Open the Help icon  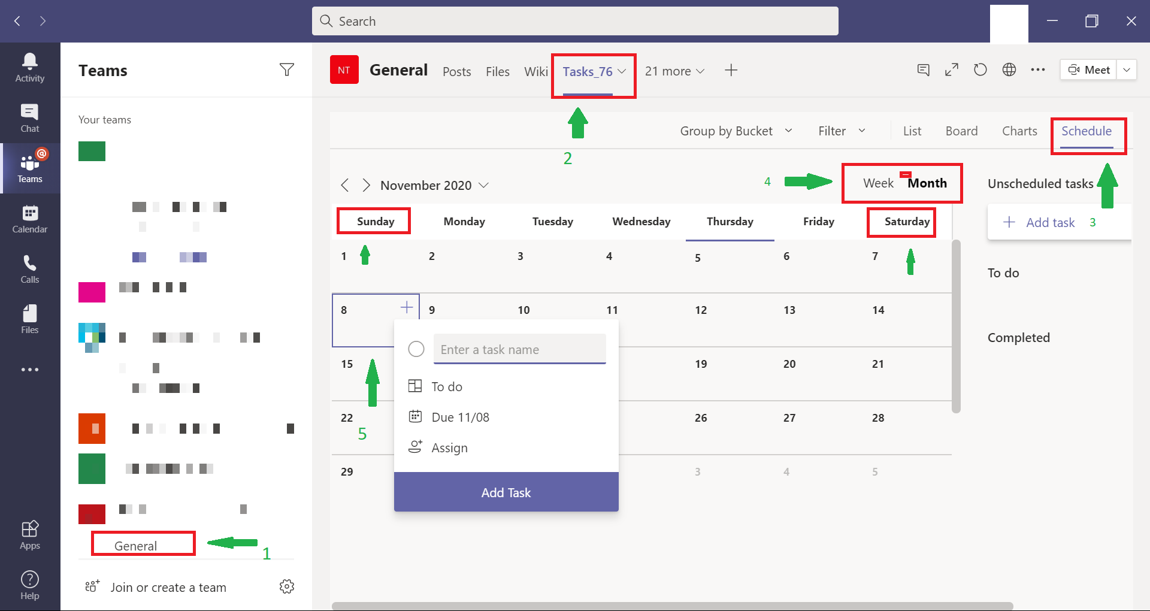click(30, 585)
